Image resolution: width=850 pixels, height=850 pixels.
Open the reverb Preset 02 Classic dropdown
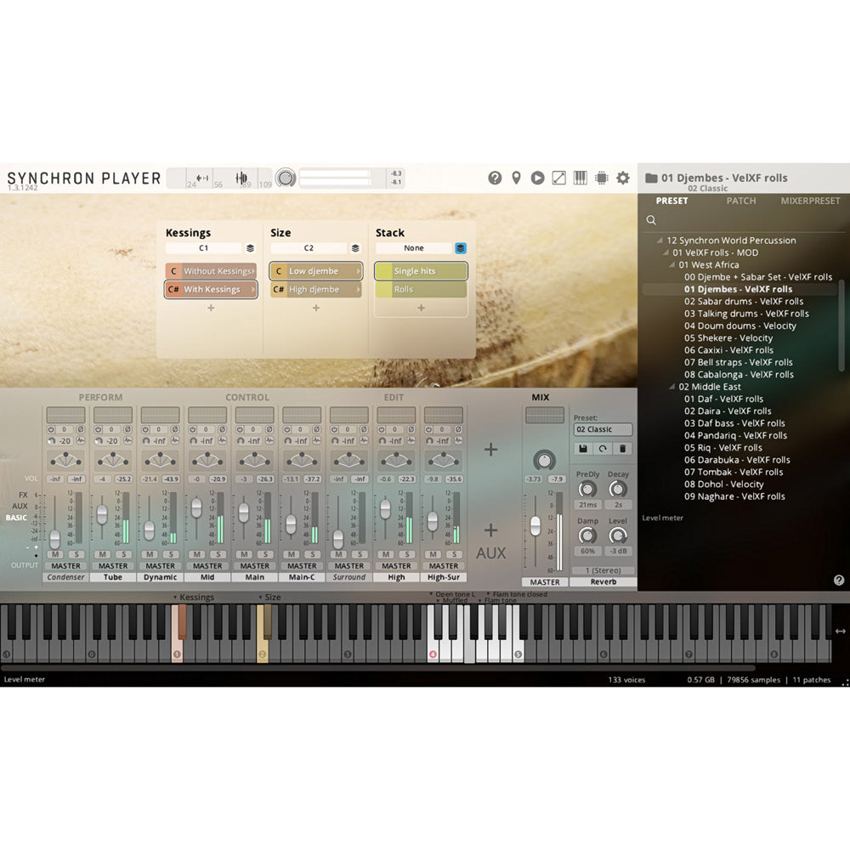pos(603,429)
